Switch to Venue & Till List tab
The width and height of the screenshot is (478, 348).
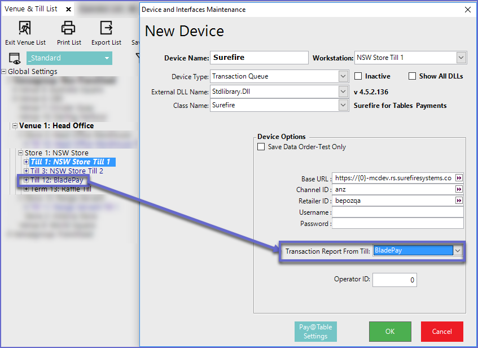pos(30,9)
